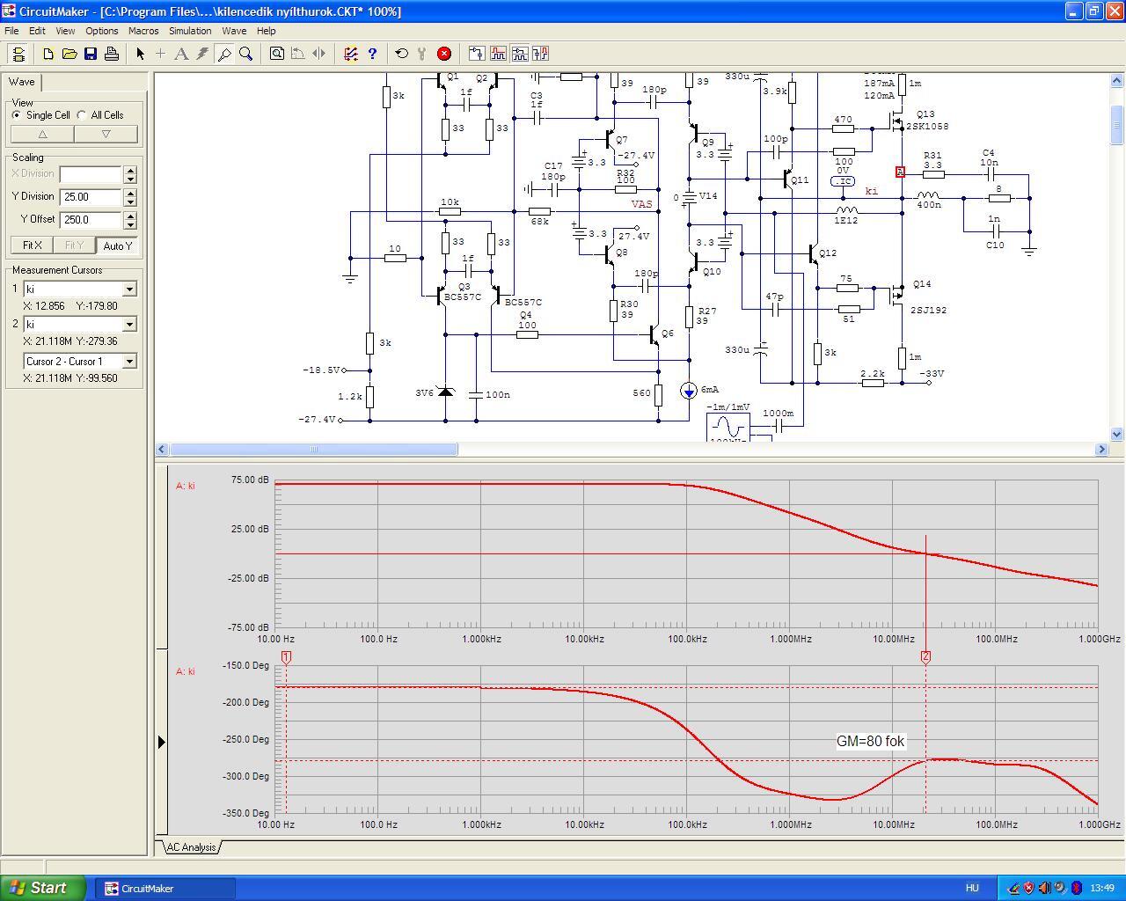1126x901 pixels.
Task: Open the Cursor 2 signal dropdown
Action: (x=129, y=325)
